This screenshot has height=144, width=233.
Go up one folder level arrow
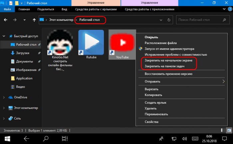(x=34, y=20)
